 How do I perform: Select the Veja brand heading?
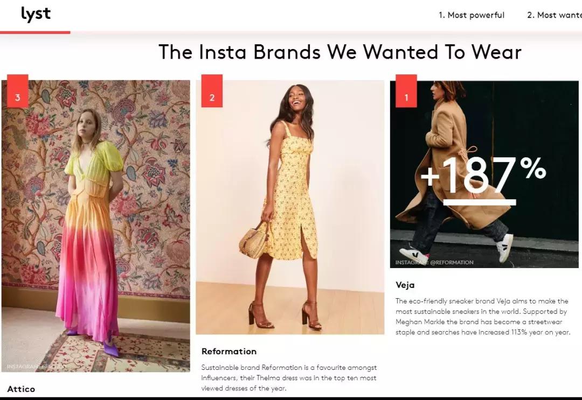coord(405,285)
